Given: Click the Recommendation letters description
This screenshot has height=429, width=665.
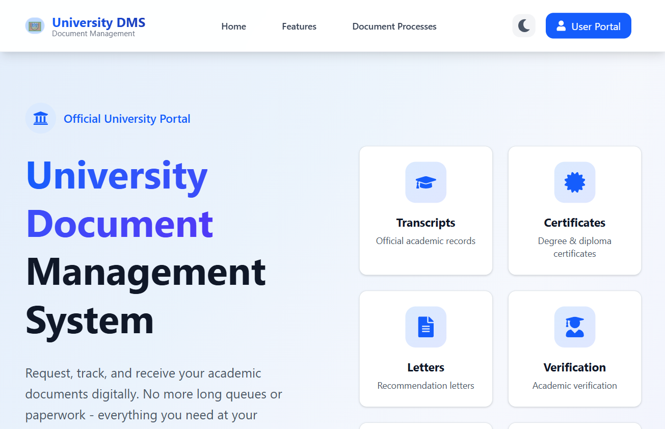Looking at the screenshot, I should pos(425,386).
